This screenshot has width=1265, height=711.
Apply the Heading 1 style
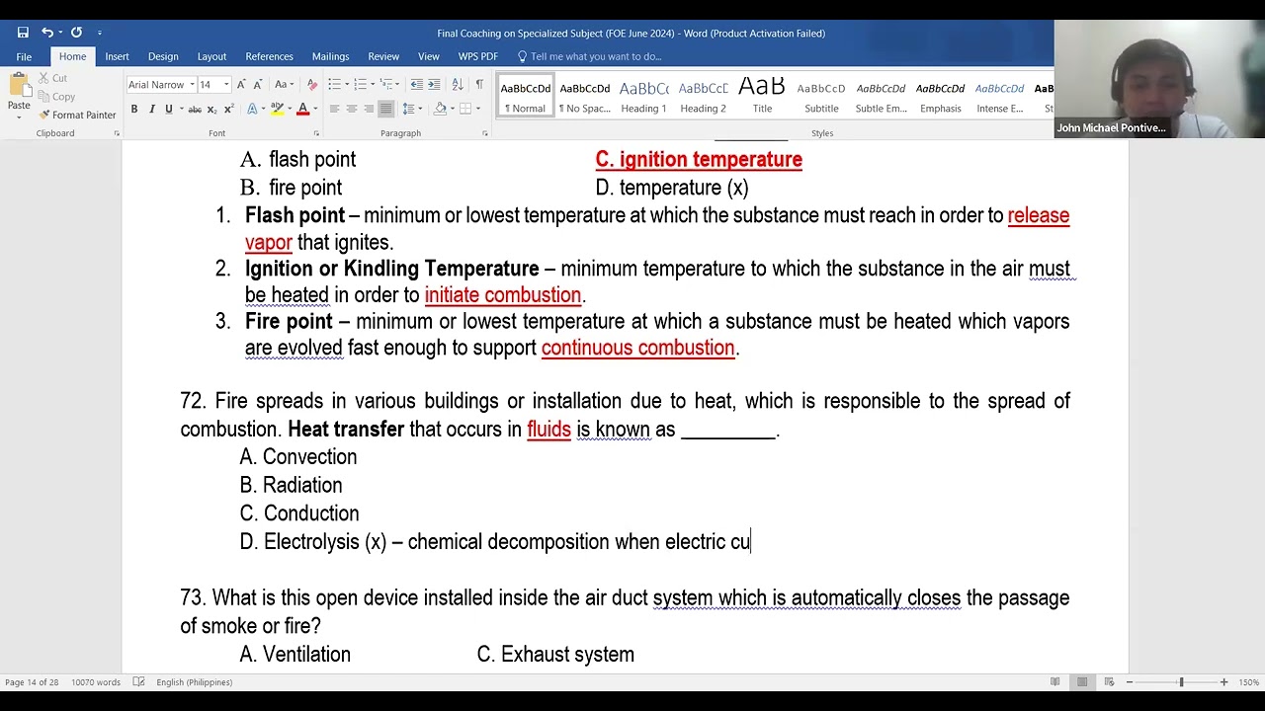point(643,96)
